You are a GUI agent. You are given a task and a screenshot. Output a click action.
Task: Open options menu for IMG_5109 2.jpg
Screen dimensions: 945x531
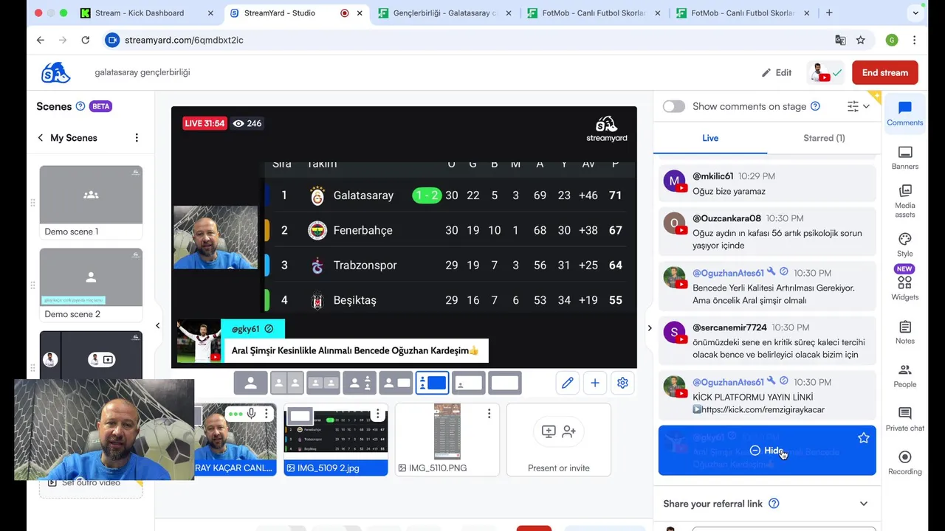point(378,414)
